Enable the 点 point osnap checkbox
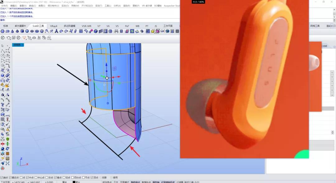The width and height of the screenshot is (336, 183). point(21,177)
